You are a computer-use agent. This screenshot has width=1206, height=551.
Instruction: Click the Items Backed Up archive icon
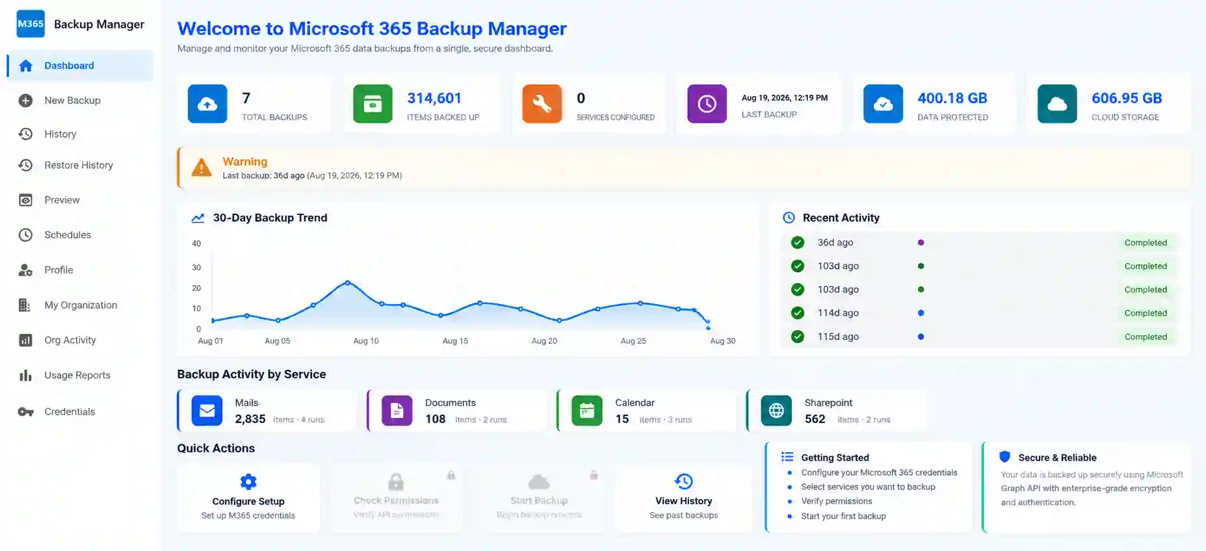373,104
